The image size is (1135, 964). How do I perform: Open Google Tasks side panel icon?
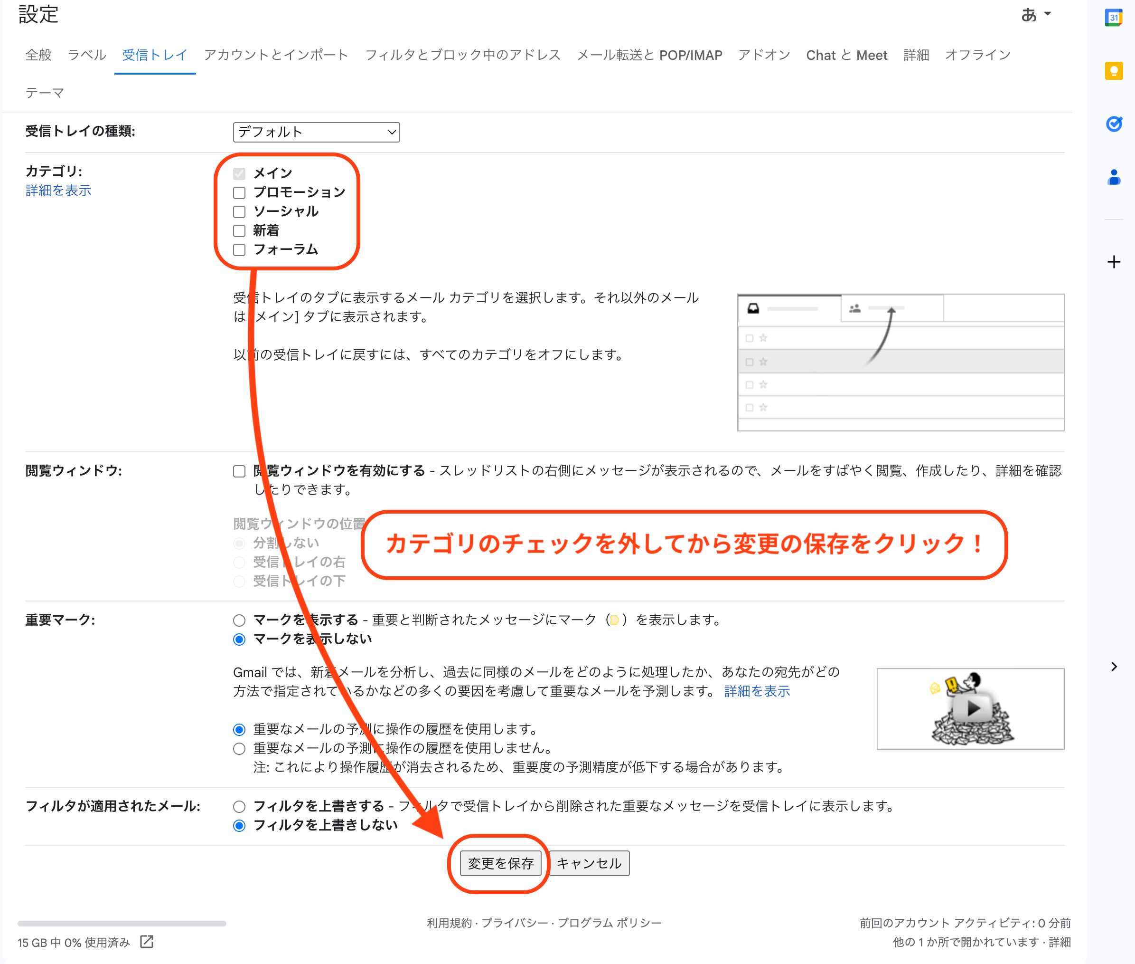tap(1113, 124)
